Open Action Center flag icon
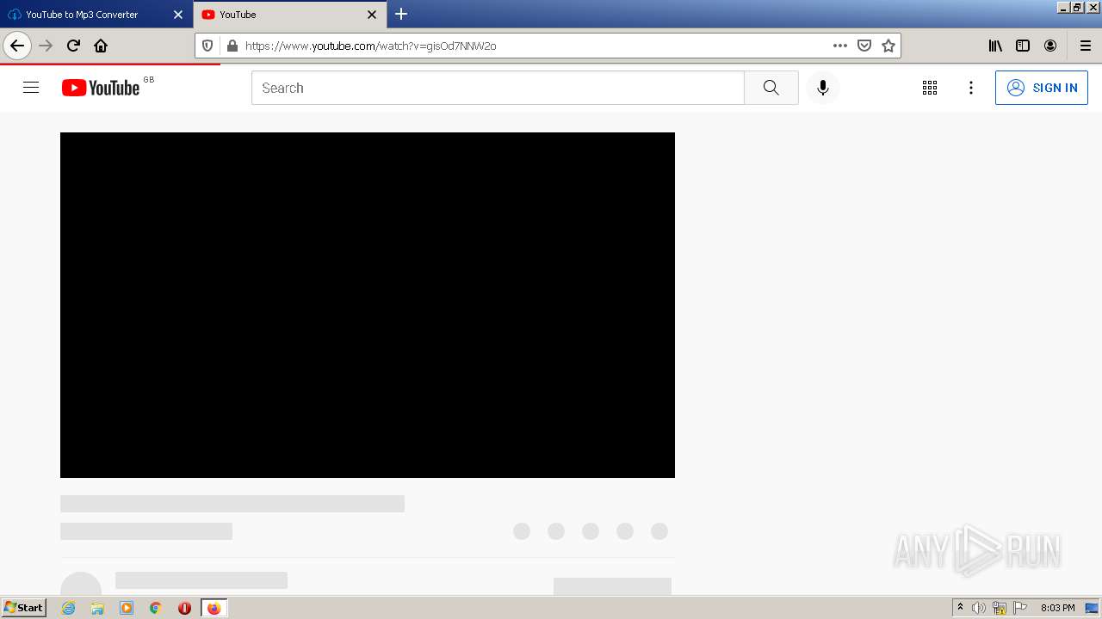Image resolution: width=1102 pixels, height=619 pixels. (1020, 608)
